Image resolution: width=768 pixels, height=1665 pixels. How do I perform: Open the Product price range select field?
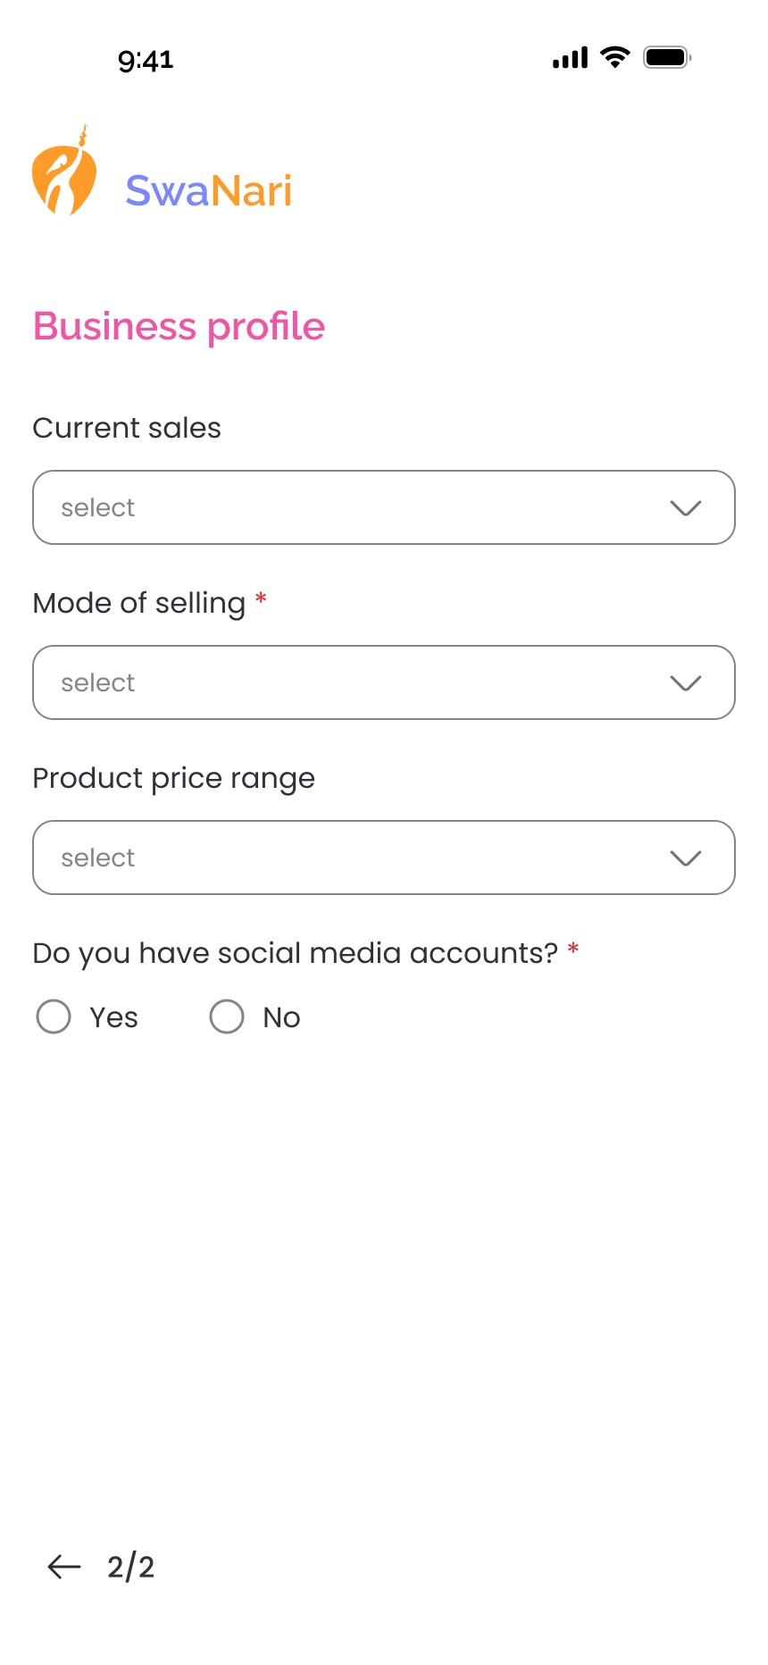coord(357,858)
